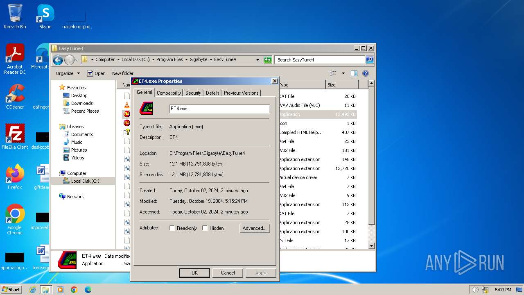Open Internet Explorer from the taskbar
Viewport: 524px width, 295px height.
tap(32, 290)
